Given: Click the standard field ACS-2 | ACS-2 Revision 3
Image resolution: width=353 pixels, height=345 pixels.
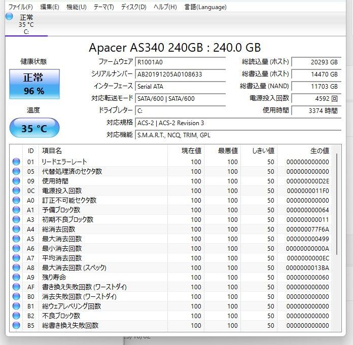Looking at the screenshot, I should [238, 123].
